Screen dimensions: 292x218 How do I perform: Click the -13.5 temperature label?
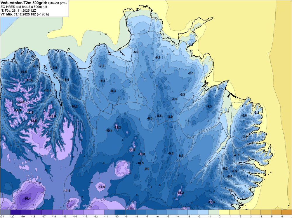coord(21,102)
